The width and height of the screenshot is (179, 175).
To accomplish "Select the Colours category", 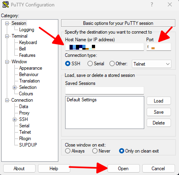I will [x=26, y=94].
